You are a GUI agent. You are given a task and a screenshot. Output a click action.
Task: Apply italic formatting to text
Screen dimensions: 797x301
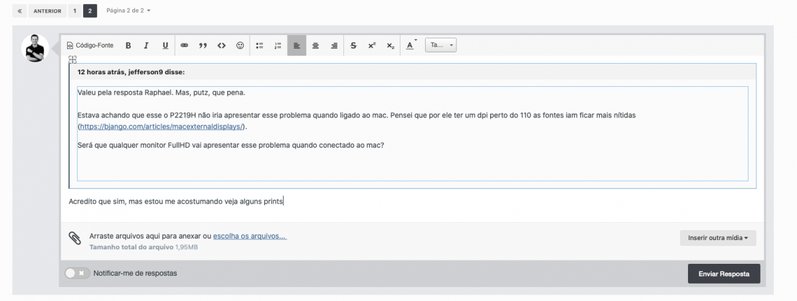tap(146, 46)
